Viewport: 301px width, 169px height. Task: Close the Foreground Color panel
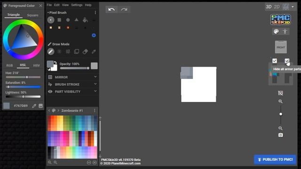(41, 6)
